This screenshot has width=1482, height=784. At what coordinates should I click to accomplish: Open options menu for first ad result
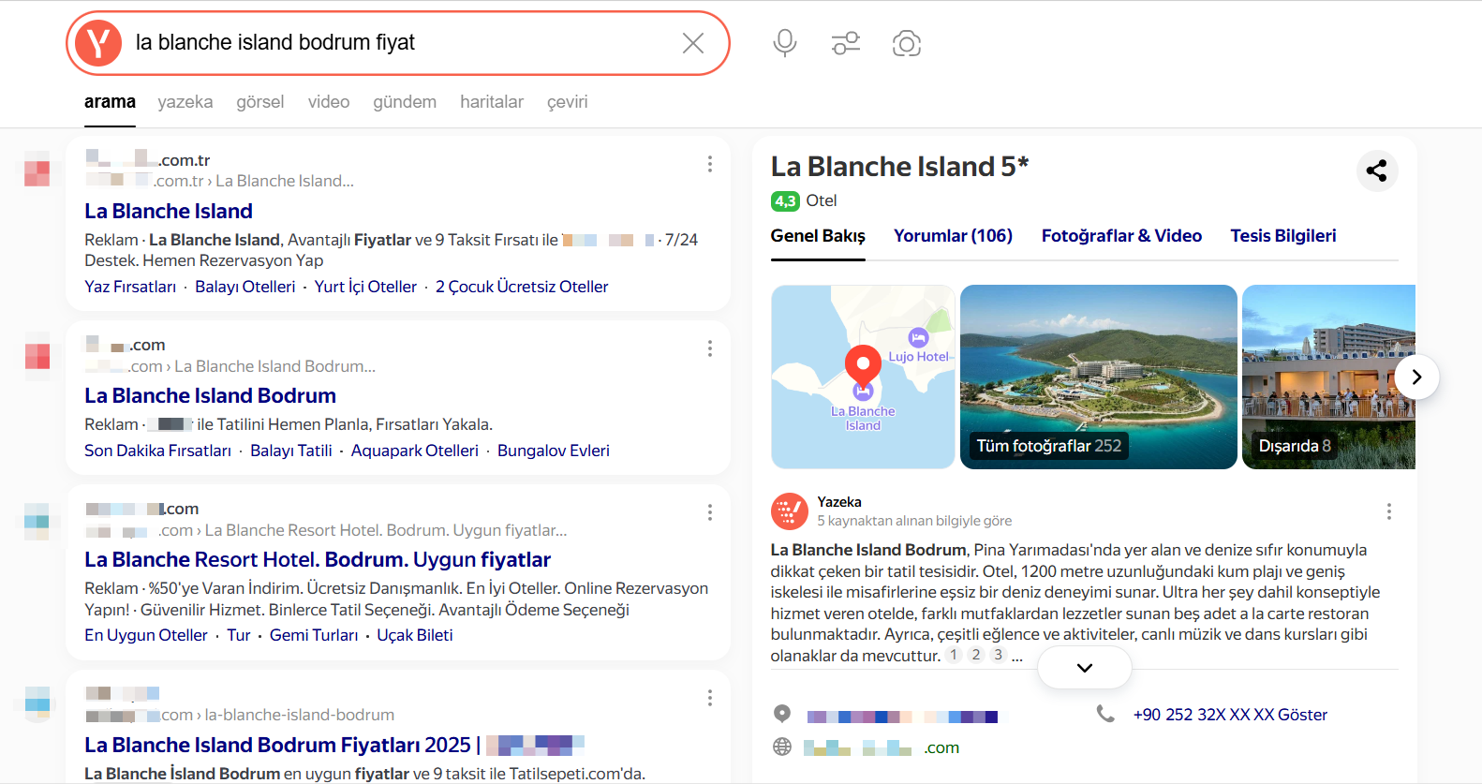[x=710, y=165]
